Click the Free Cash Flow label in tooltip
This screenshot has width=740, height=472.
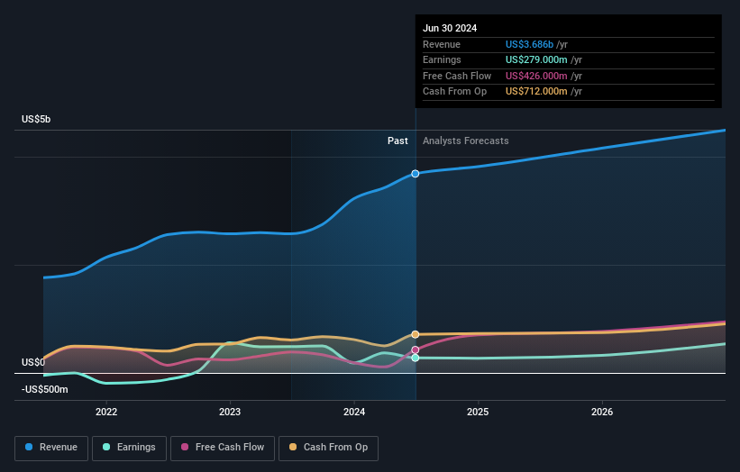coord(457,76)
